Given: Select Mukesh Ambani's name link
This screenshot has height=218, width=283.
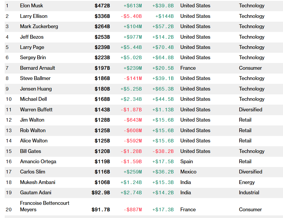Looking at the screenshot, I should point(38,182).
